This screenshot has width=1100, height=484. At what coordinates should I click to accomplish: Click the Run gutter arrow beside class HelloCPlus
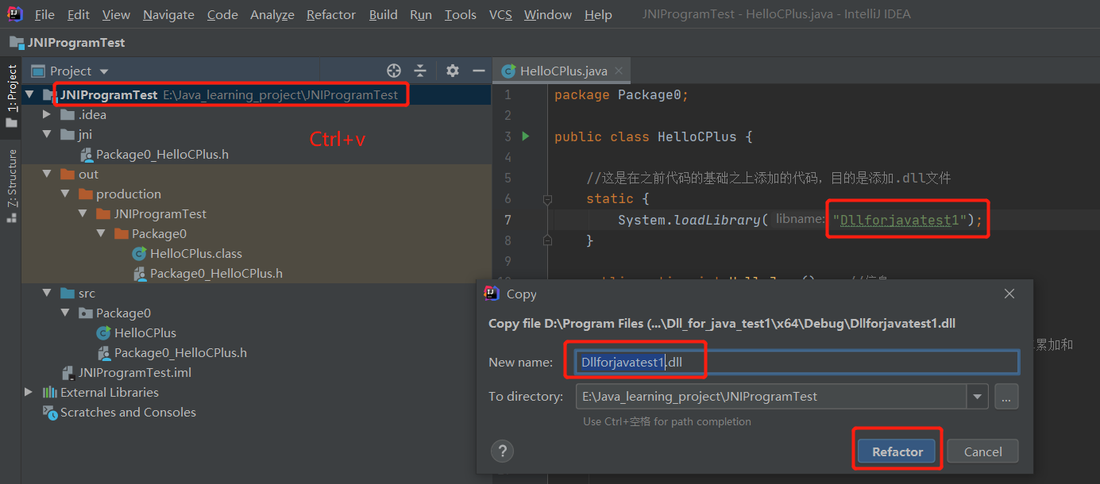tap(525, 136)
